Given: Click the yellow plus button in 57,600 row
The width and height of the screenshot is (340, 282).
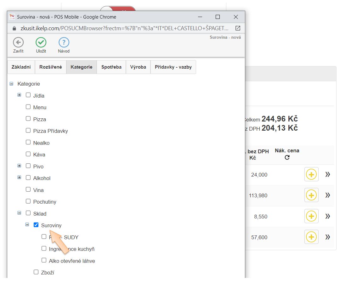Looking at the screenshot, I should tap(311, 237).
